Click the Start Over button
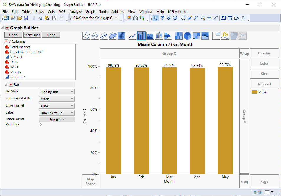The width and height of the screenshot is (281, 196). [32, 35]
